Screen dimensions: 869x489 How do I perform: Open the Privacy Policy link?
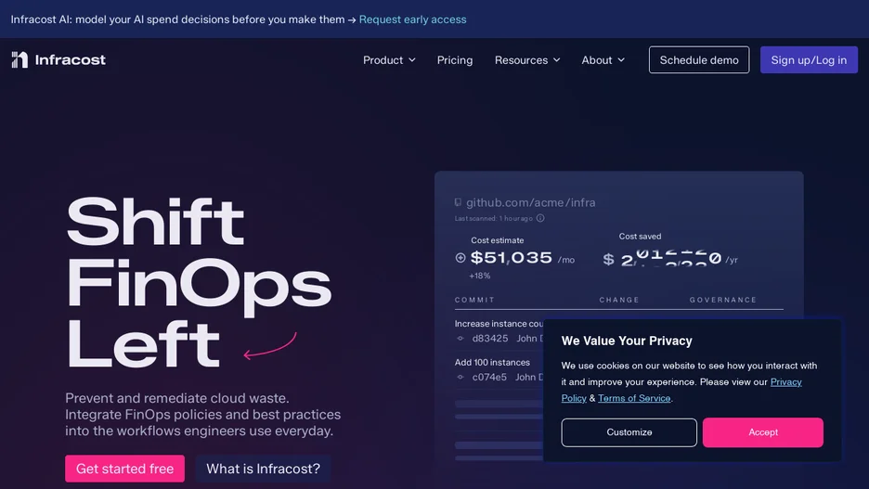[785, 382]
